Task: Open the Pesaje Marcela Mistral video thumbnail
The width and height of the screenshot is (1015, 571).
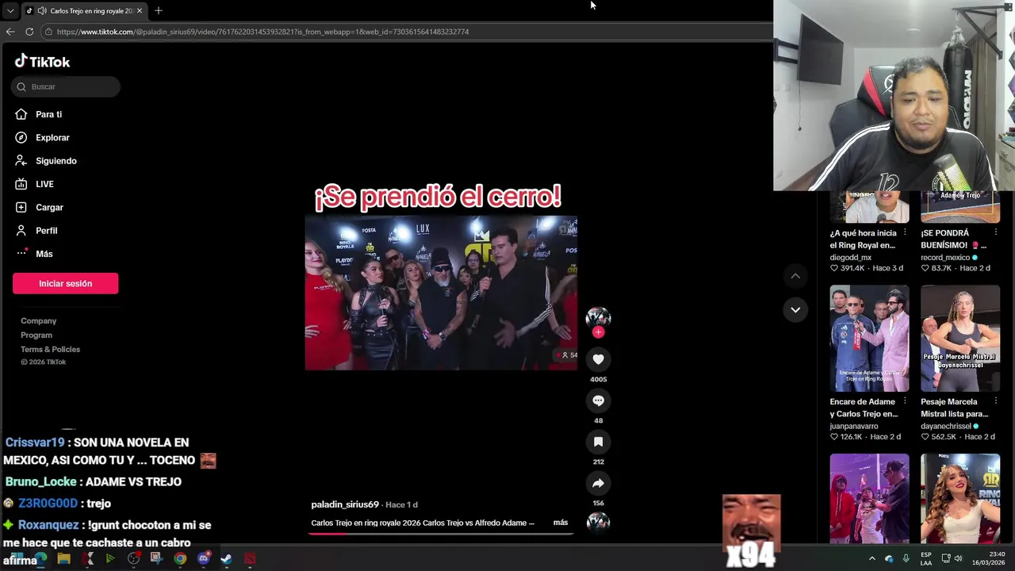Action: tap(960, 339)
